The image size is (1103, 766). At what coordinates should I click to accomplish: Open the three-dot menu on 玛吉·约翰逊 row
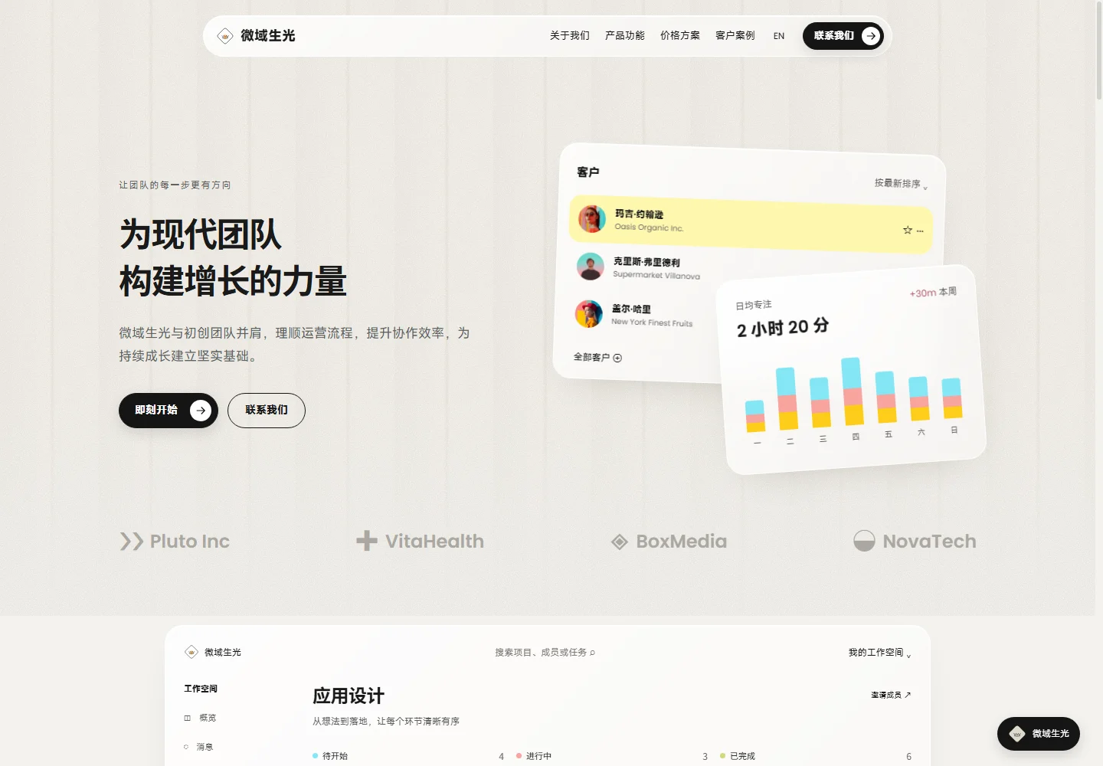pos(920,231)
